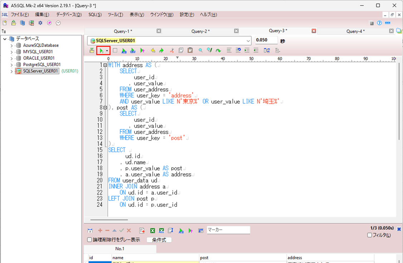Screen dimensions: 403x263
Task: Expand the PostgreSQL_USER01 database node
Action: coord(12,65)
